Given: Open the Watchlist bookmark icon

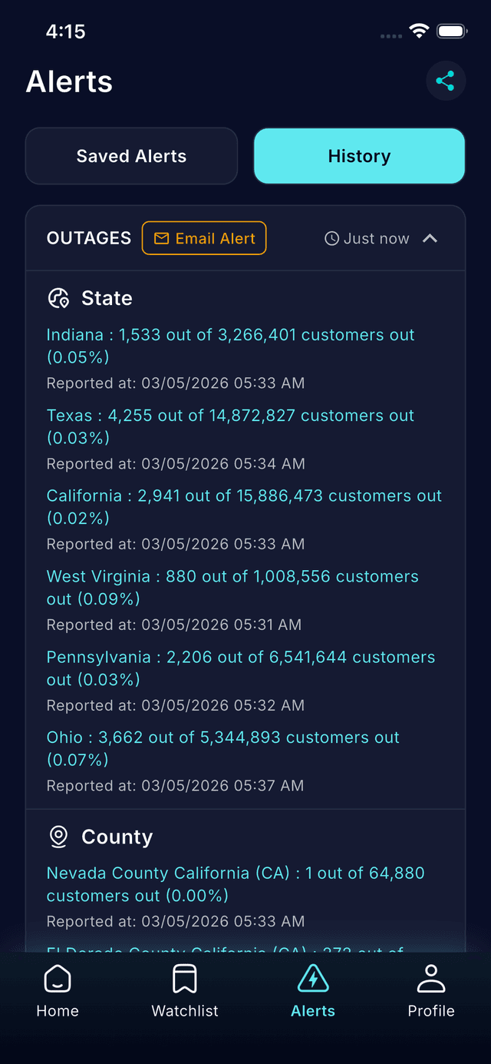Looking at the screenshot, I should [185, 979].
